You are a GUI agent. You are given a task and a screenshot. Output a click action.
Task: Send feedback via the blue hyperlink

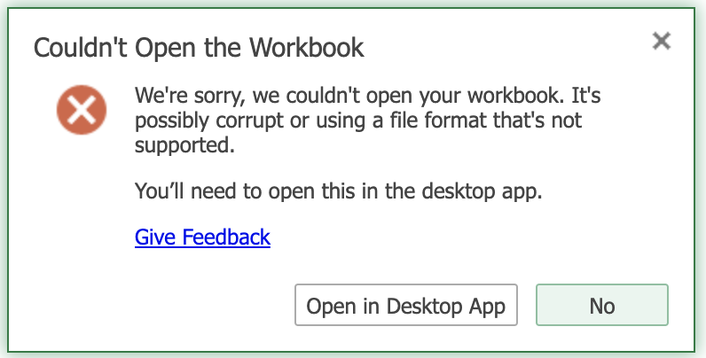point(202,237)
